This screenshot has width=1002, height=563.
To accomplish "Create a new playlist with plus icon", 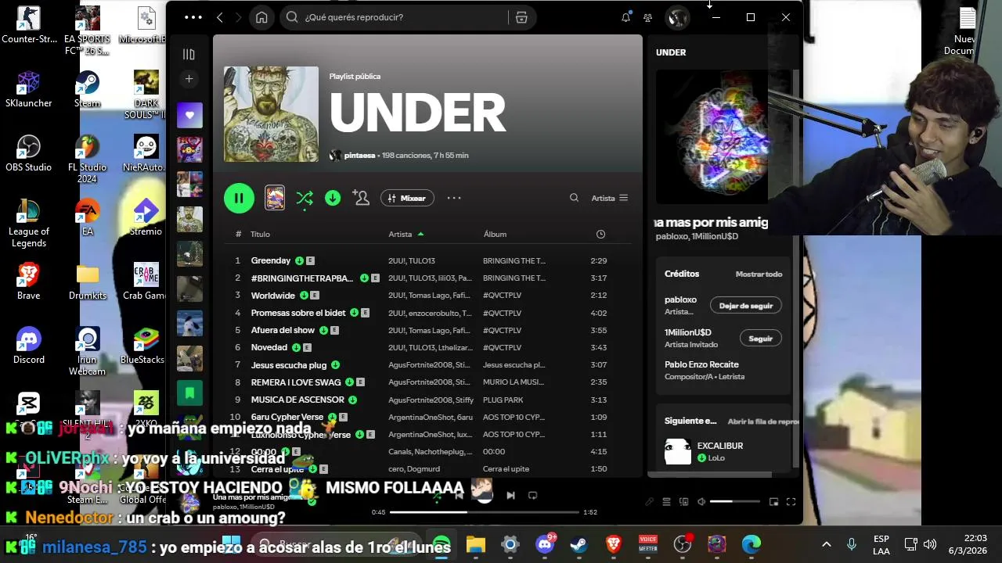I will pyautogui.click(x=189, y=79).
